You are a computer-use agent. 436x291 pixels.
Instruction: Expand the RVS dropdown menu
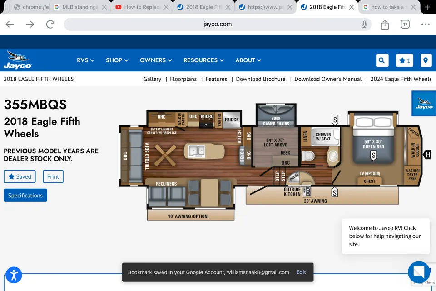85,60
